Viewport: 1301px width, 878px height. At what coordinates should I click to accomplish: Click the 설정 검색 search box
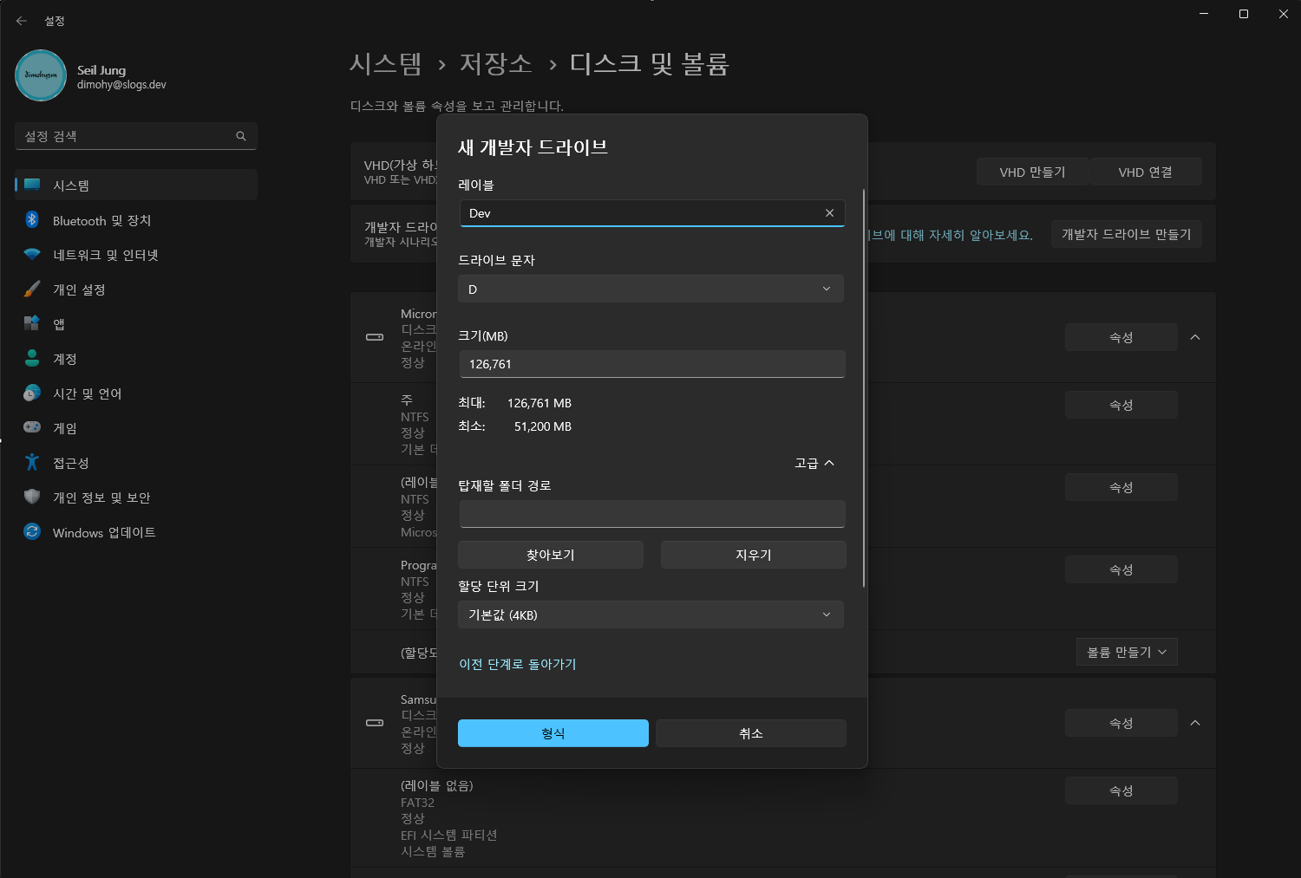pos(136,136)
